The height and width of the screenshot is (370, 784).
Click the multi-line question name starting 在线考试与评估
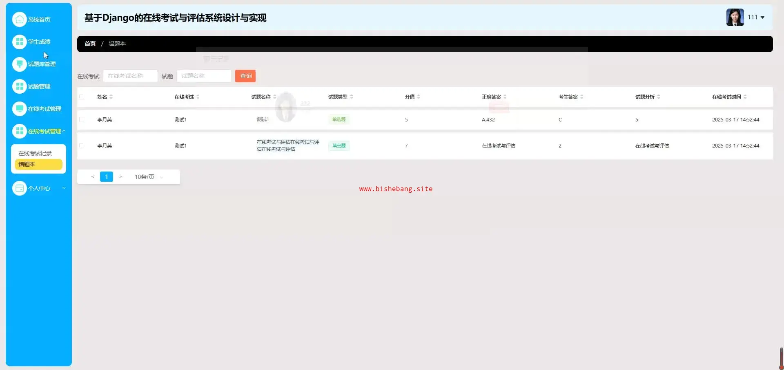pos(288,146)
